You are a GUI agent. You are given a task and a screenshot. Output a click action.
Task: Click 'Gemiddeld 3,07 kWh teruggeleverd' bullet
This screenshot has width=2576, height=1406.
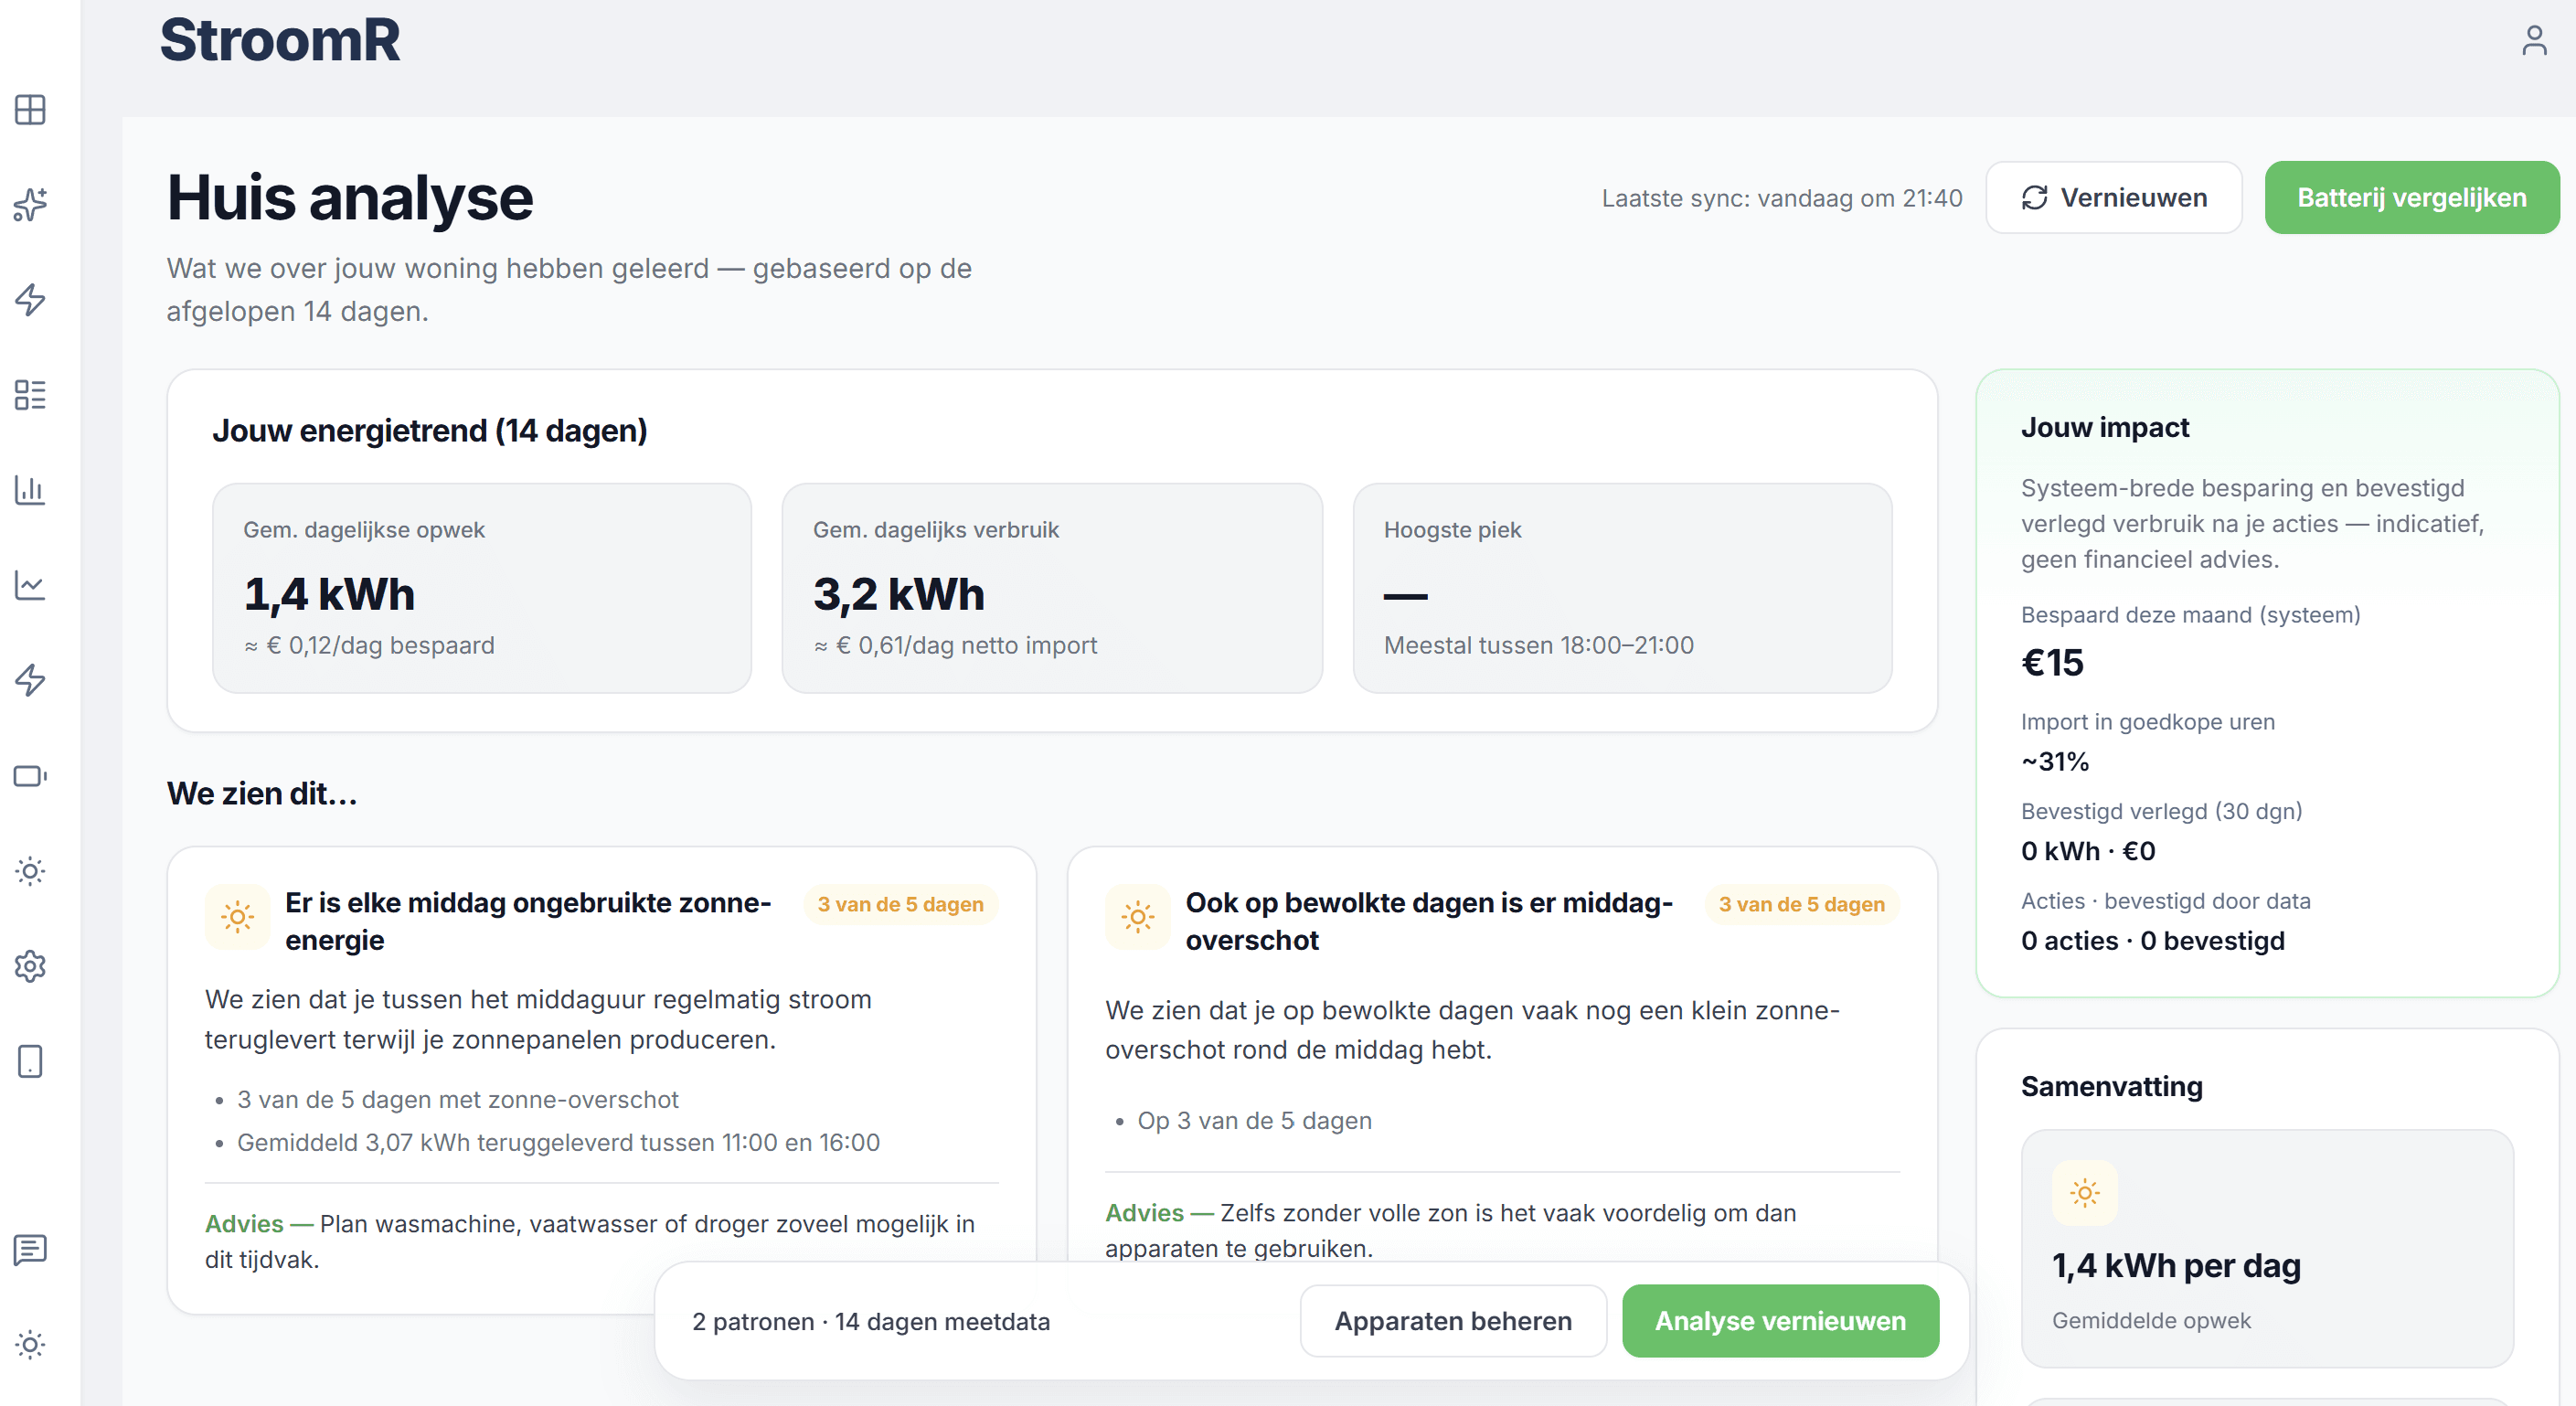(x=558, y=1142)
